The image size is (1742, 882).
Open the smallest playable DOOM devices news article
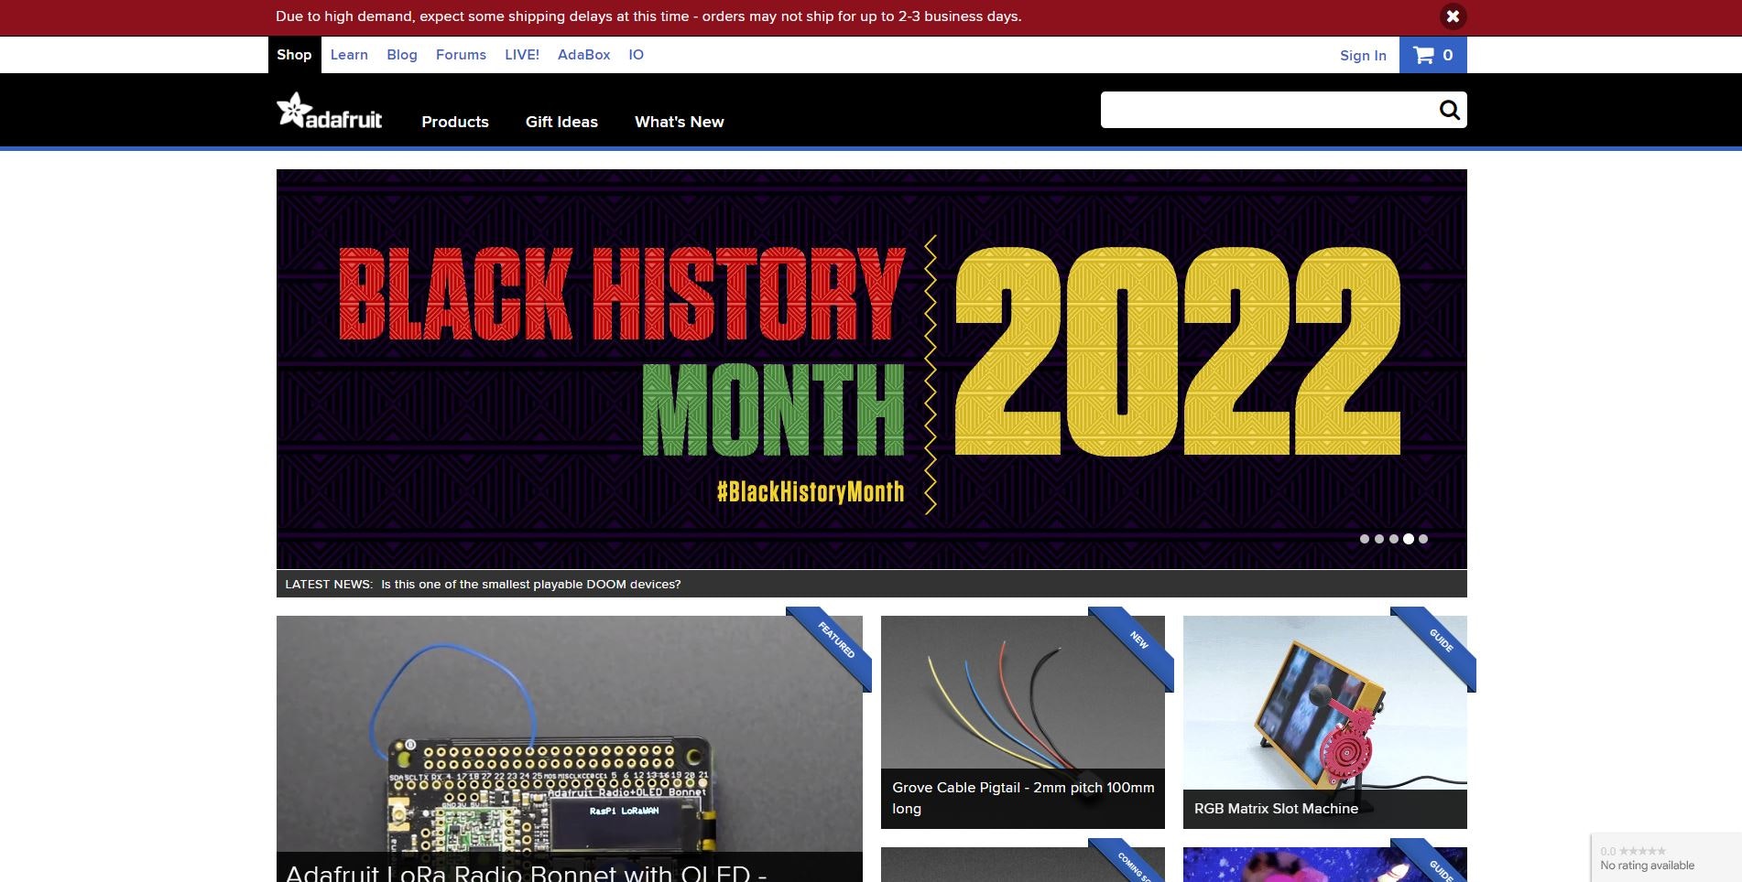[x=529, y=583]
